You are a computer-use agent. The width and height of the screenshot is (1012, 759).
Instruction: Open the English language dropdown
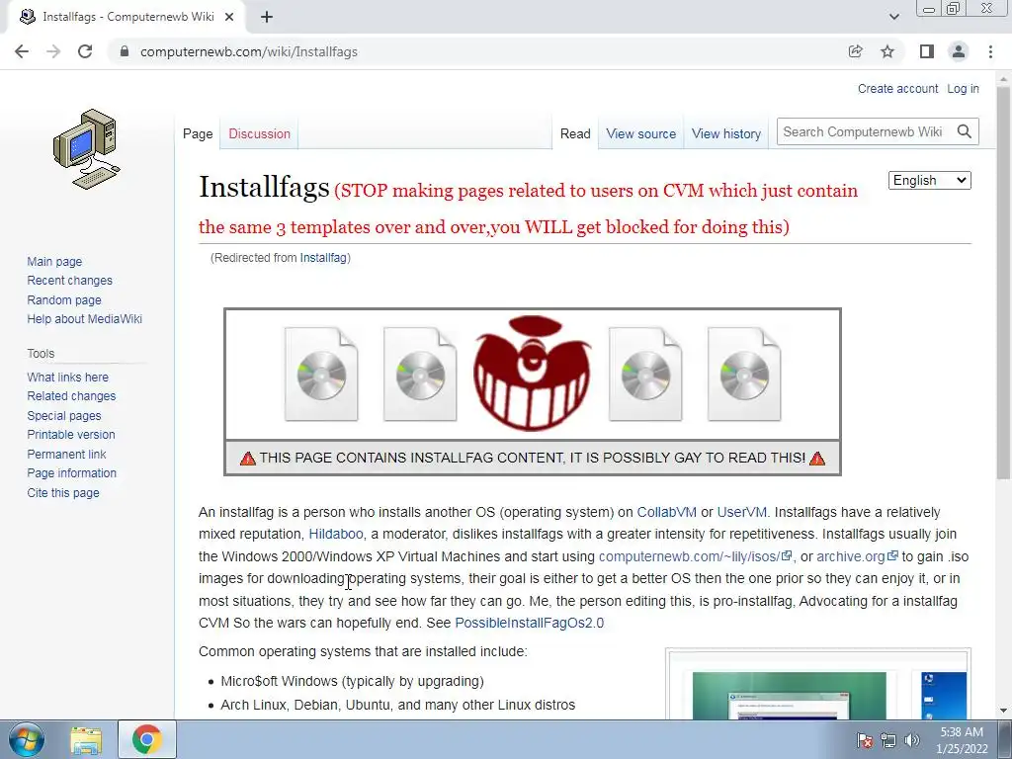point(929,180)
